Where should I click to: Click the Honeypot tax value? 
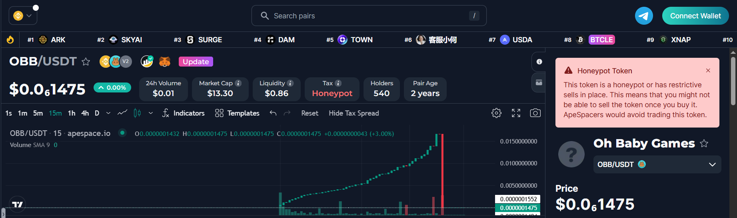pos(332,93)
